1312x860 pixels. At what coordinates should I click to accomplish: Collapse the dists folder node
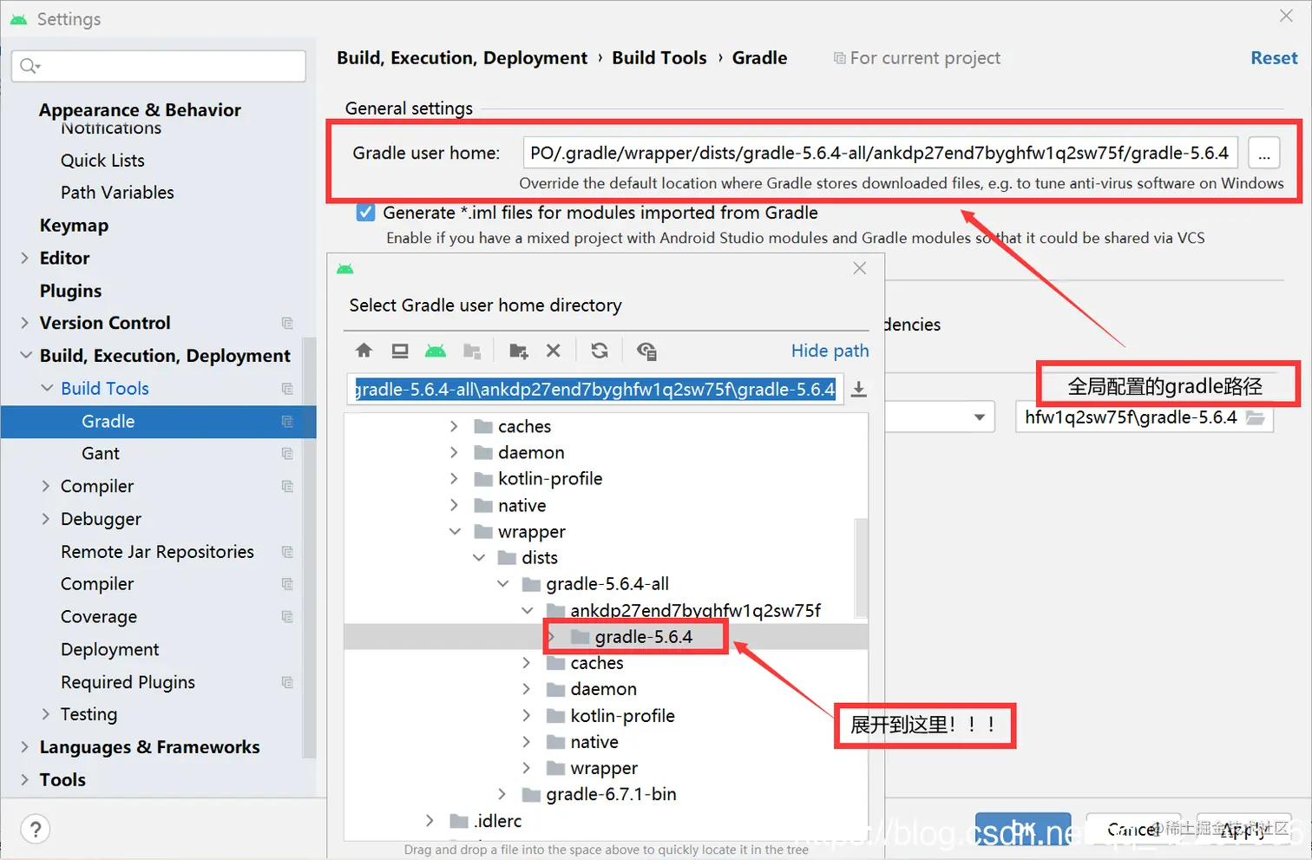479,557
